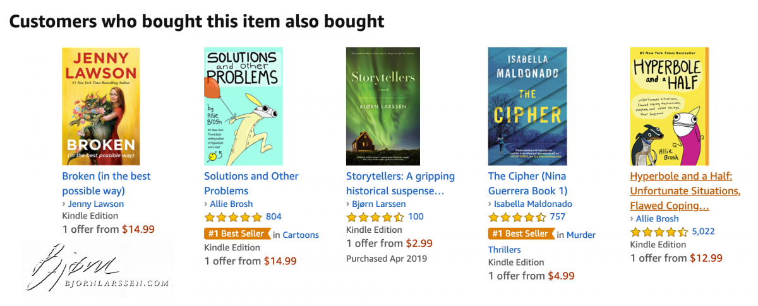This screenshot has height=306, width=758.
Task: Open the 'Broken (in the best possible way)' title link
Action: 106,183
